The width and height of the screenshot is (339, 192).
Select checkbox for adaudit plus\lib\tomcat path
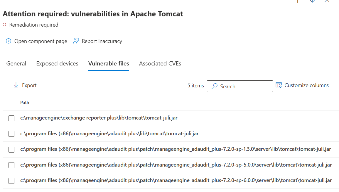[11, 134]
